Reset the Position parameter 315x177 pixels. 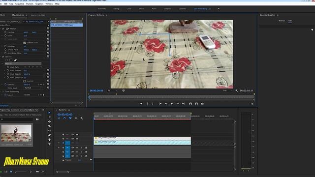point(48,32)
